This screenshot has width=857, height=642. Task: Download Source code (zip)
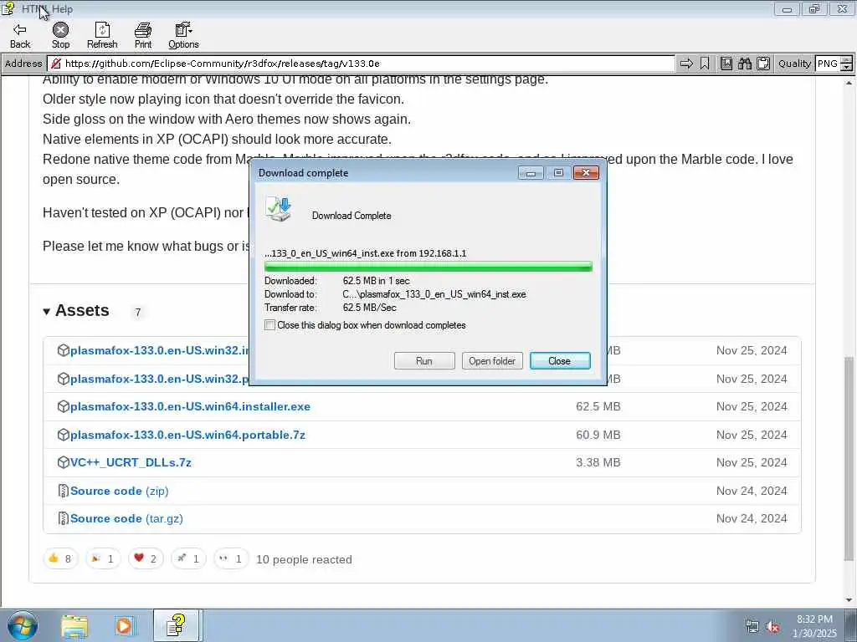point(119,491)
